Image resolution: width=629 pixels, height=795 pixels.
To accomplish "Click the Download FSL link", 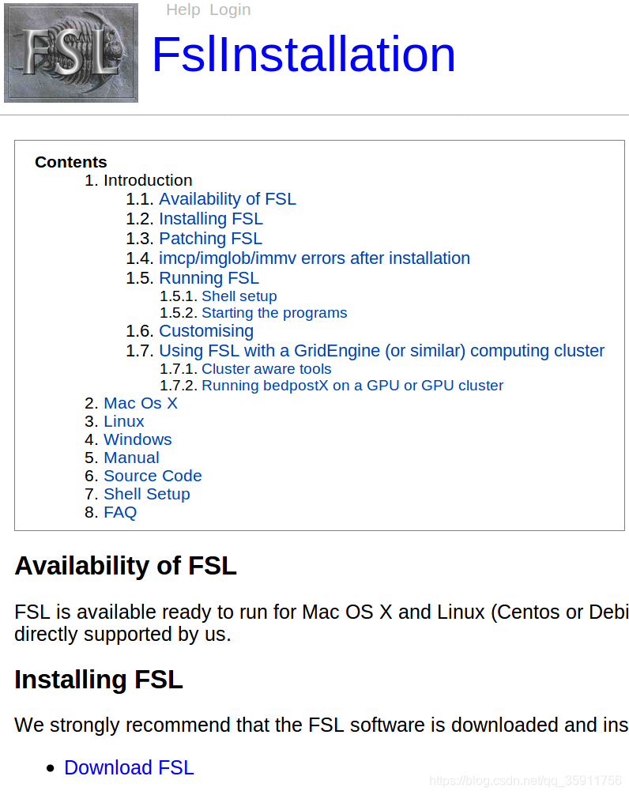I will pos(129,767).
